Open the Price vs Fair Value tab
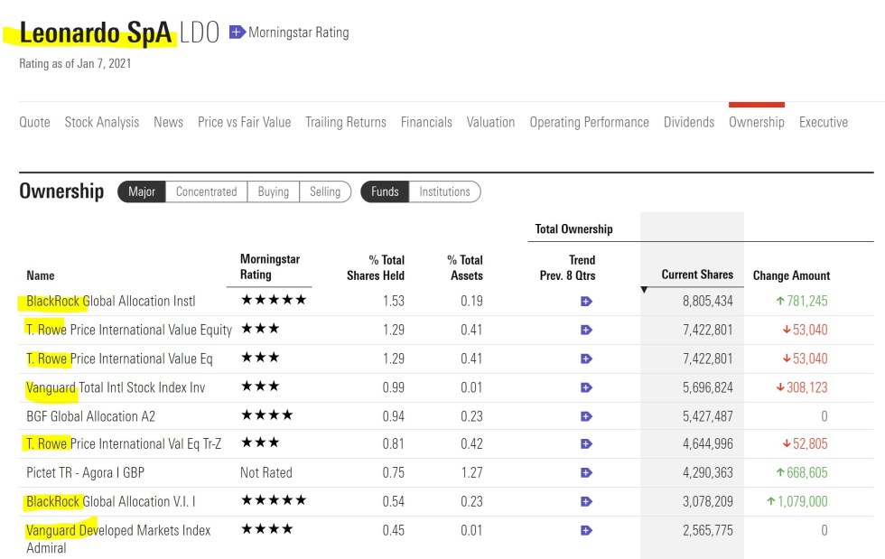Screen dimensions: 885x559 pyautogui.click(x=245, y=122)
